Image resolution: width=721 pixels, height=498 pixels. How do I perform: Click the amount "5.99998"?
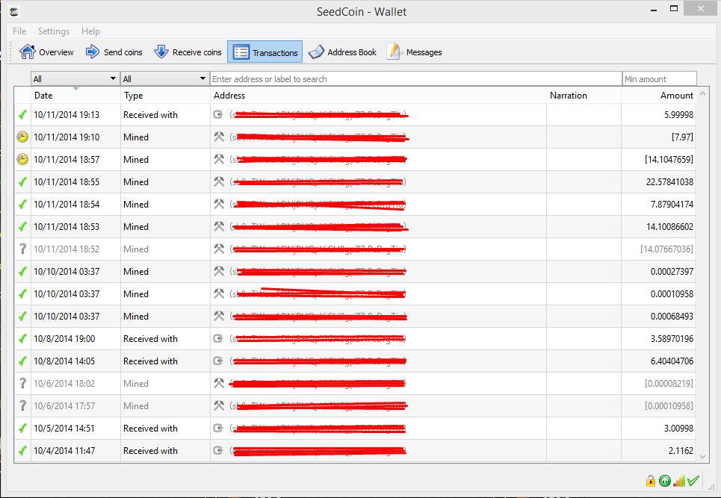point(678,115)
